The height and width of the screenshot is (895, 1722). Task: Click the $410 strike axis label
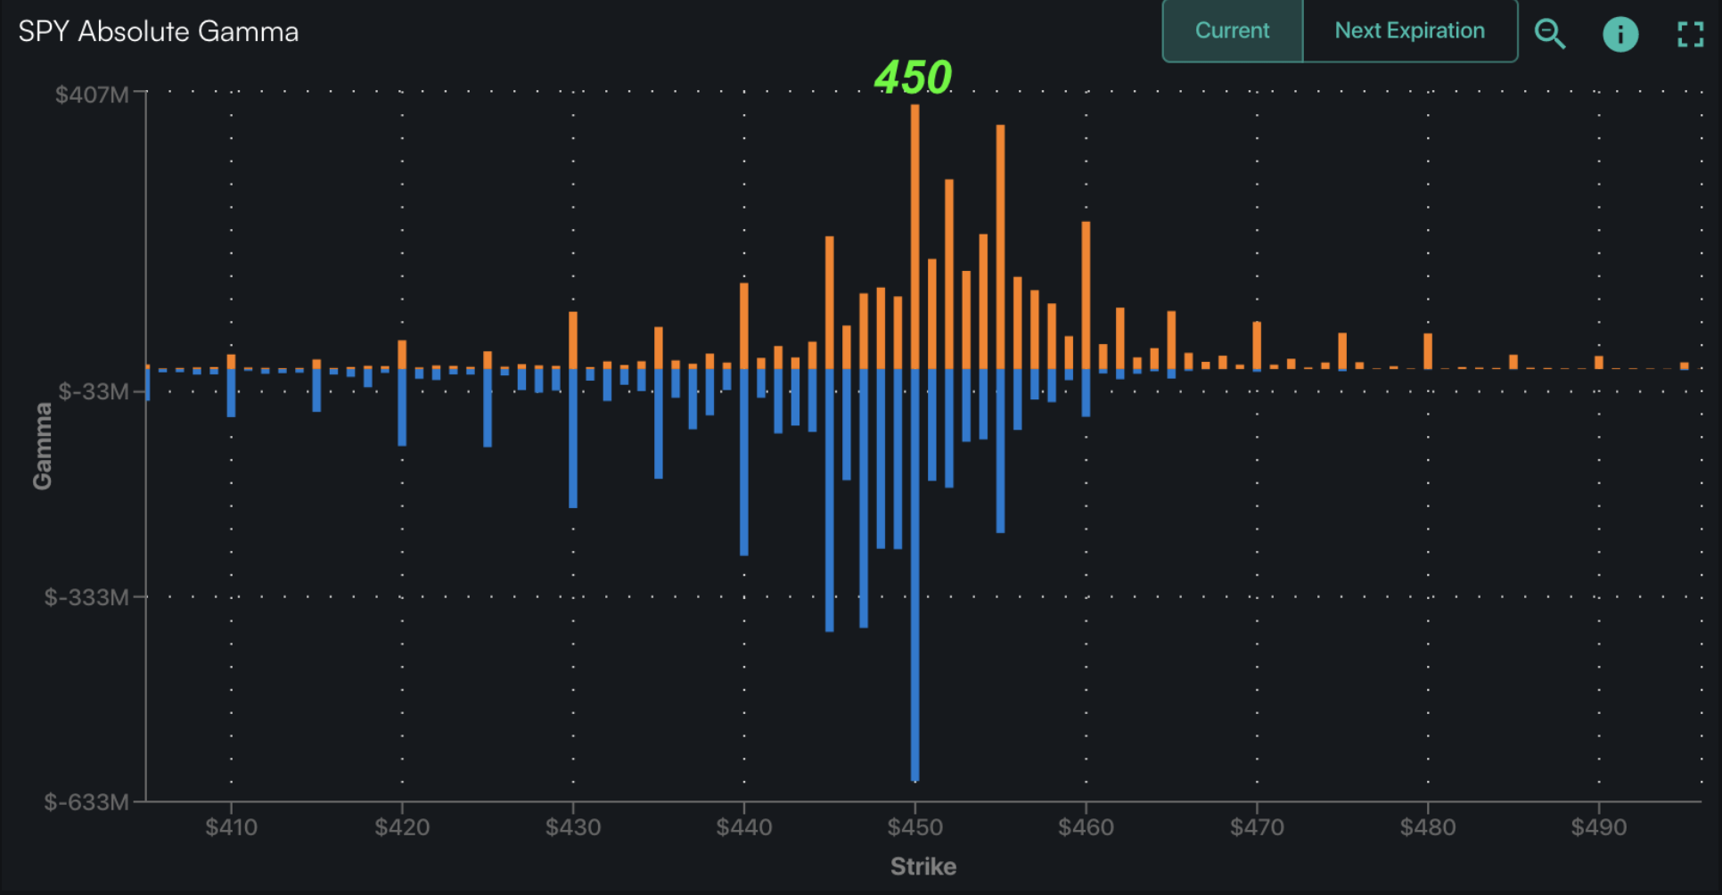click(231, 827)
